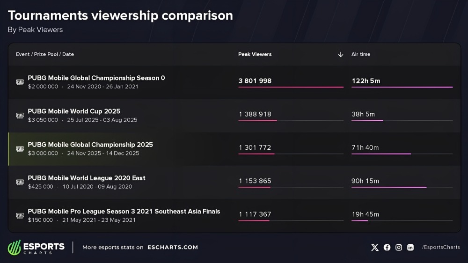Click the Instagram icon in footer
Image resolution: width=468 pixels, height=263 pixels.
(399, 248)
